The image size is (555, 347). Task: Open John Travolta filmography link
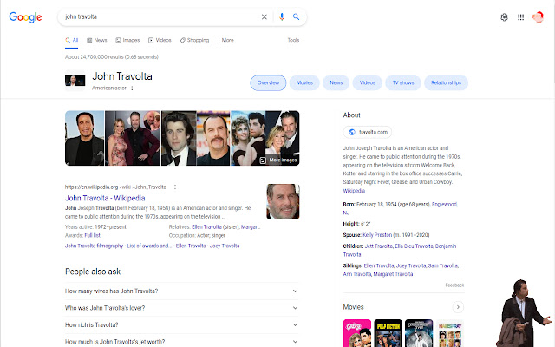[95, 246]
